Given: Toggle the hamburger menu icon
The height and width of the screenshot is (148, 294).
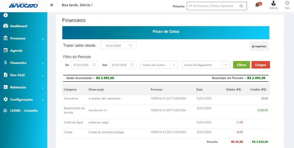Looking at the screenshot, I should (x=52, y=5).
